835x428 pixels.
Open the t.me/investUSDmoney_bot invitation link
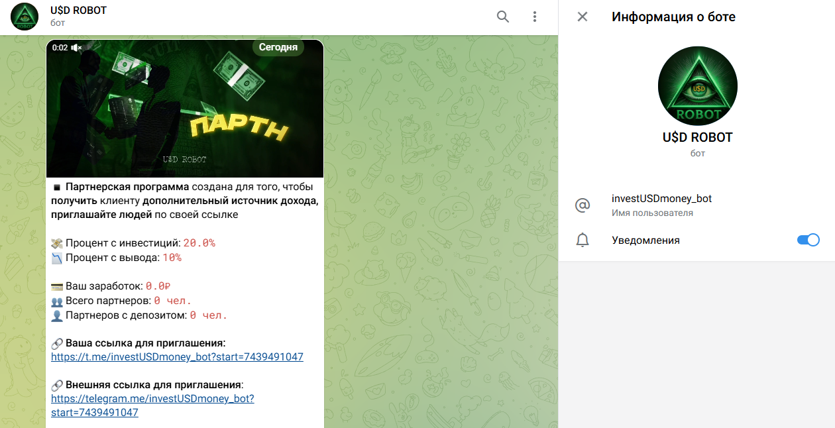(177, 357)
